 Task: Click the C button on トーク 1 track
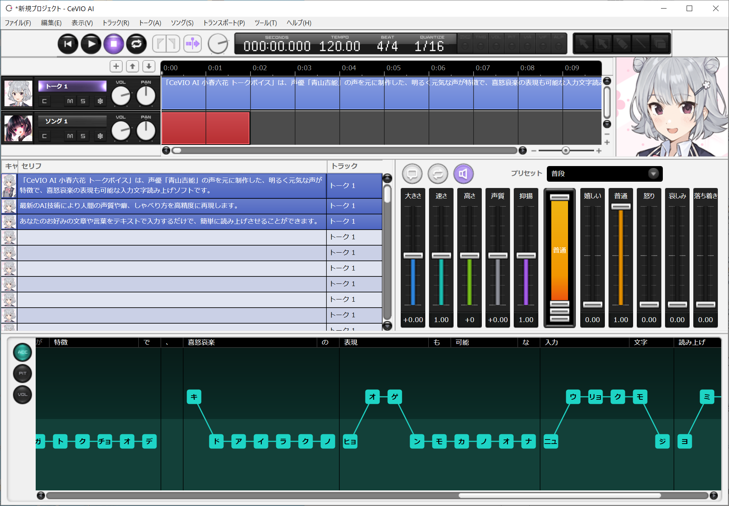click(44, 101)
